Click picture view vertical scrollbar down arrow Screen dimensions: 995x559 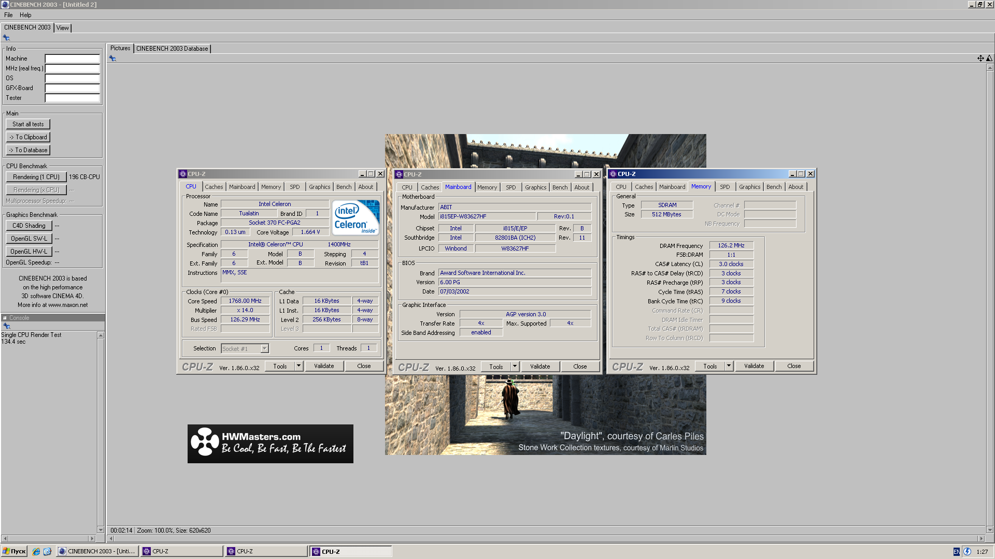(x=990, y=530)
